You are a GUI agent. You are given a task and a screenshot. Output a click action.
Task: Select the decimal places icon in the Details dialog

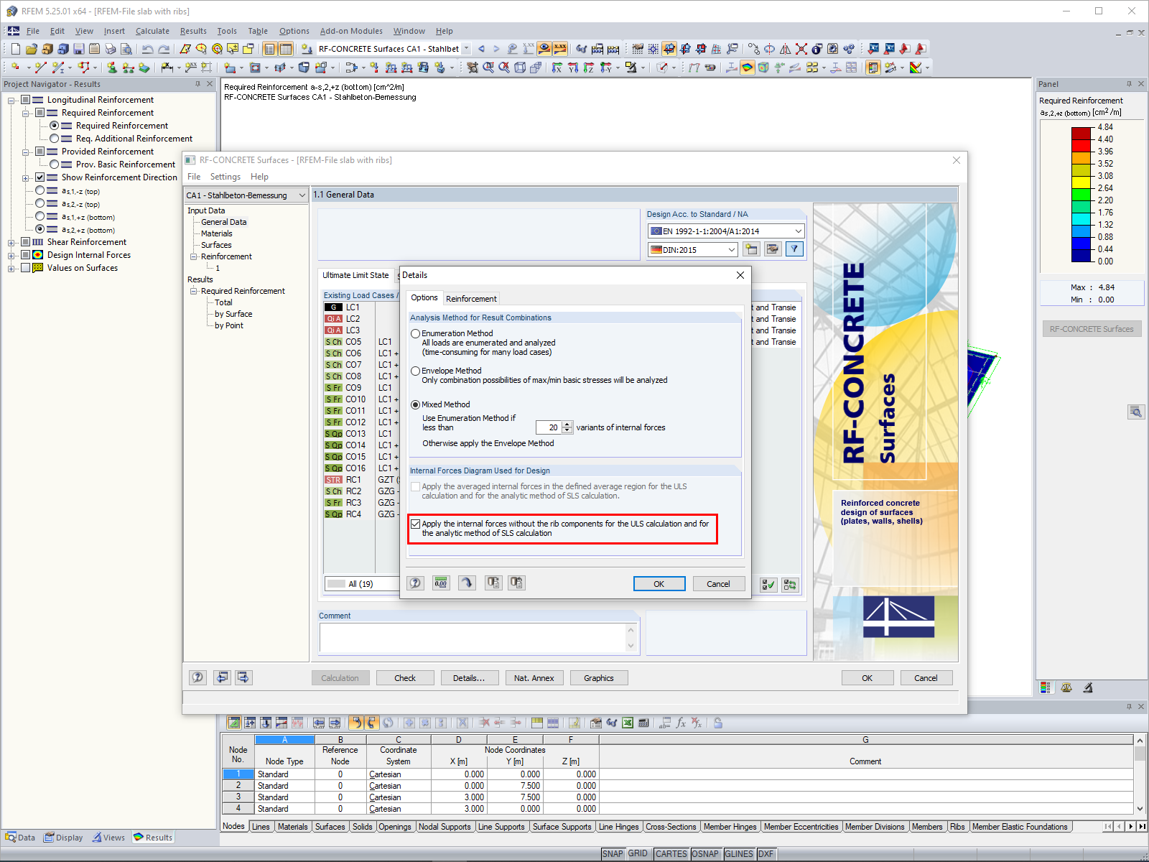441,583
